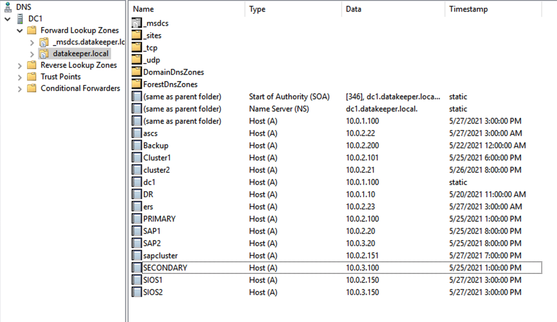The width and height of the screenshot is (557, 322).
Task: Click the datakeeper.local zone icon in tree
Action: [x=44, y=54]
